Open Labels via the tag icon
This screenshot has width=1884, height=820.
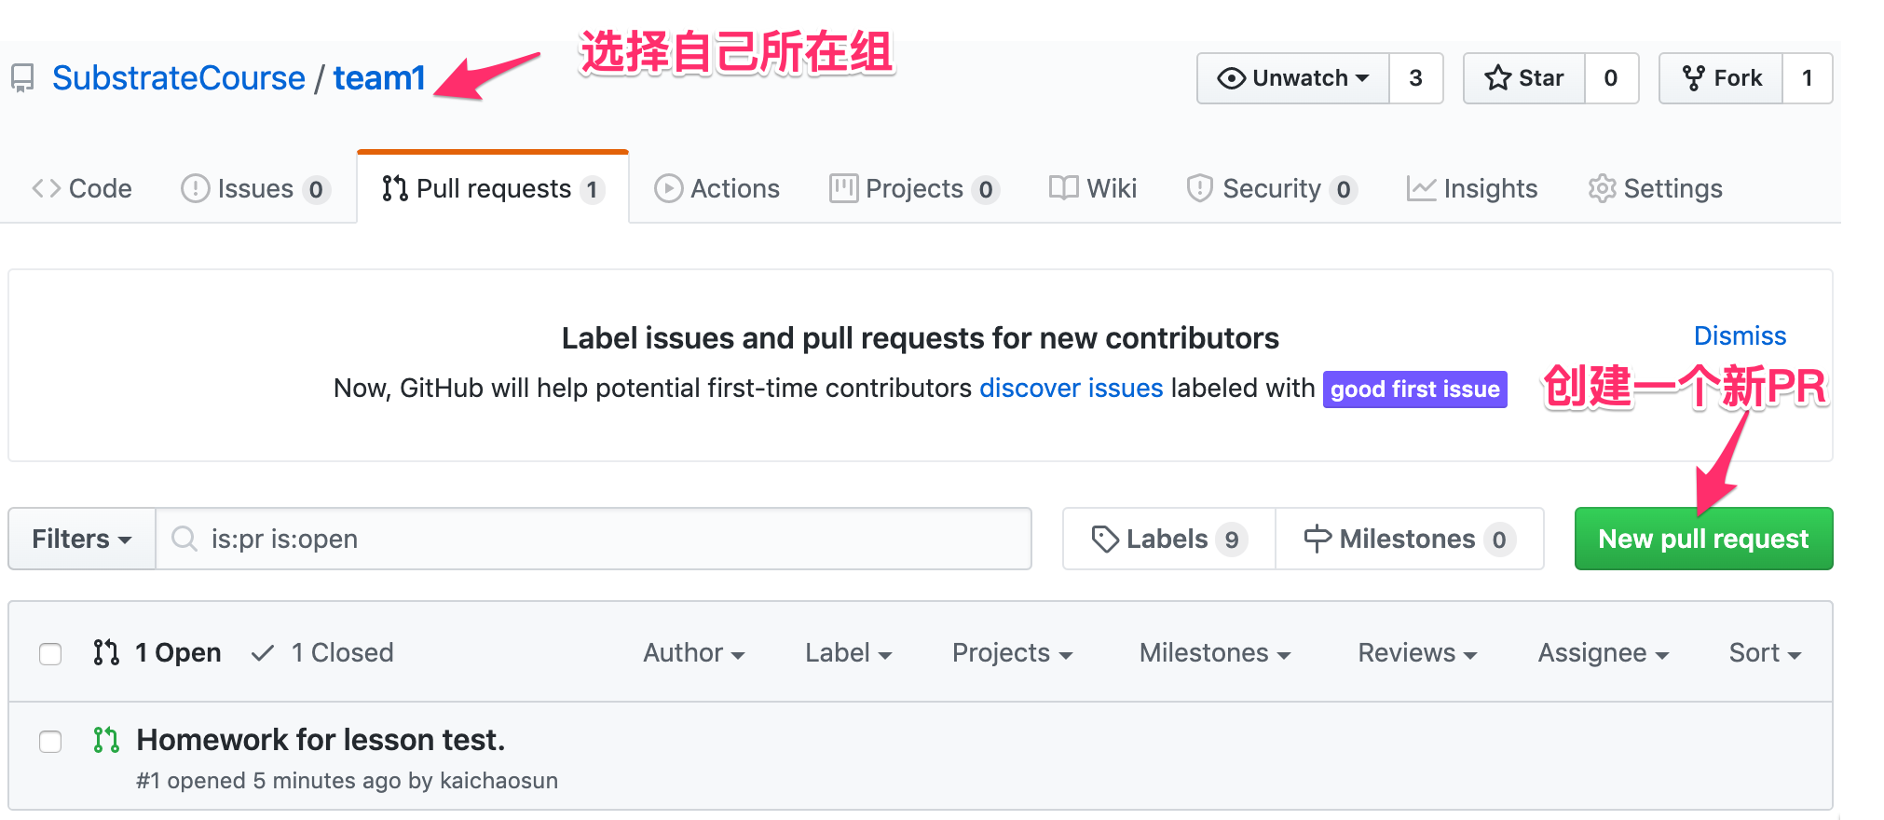[1105, 540]
